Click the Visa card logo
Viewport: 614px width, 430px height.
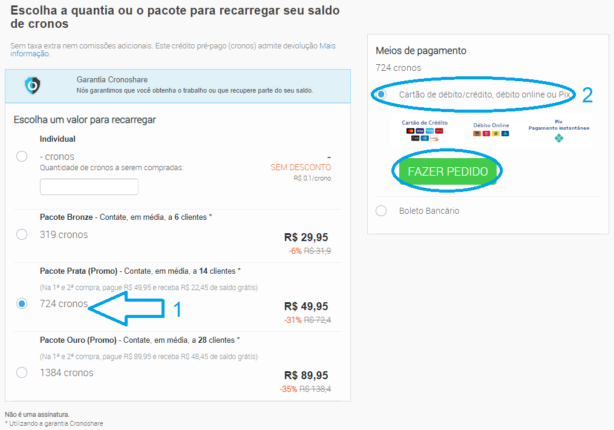pyautogui.click(x=420, y=131)
